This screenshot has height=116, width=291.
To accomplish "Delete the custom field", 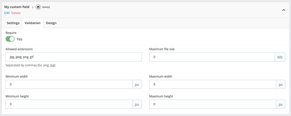I will [16, 13].
